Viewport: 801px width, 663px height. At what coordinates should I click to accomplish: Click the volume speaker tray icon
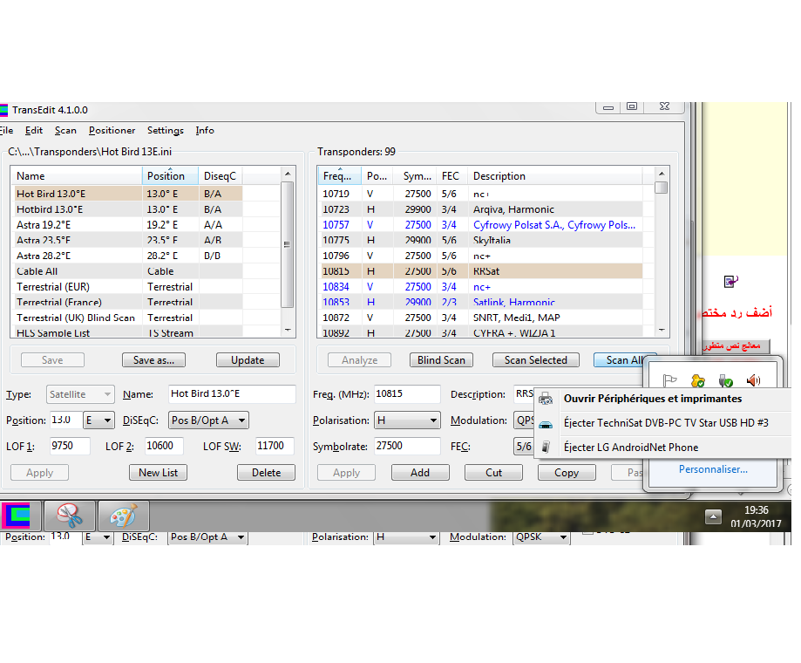pyautogui.click(x=753, y=380)
